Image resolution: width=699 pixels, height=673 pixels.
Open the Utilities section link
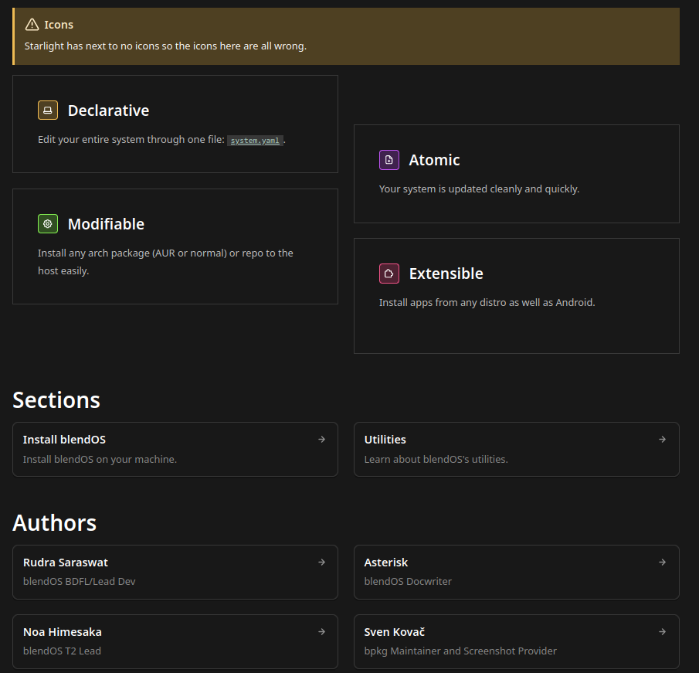click(385, 440)
